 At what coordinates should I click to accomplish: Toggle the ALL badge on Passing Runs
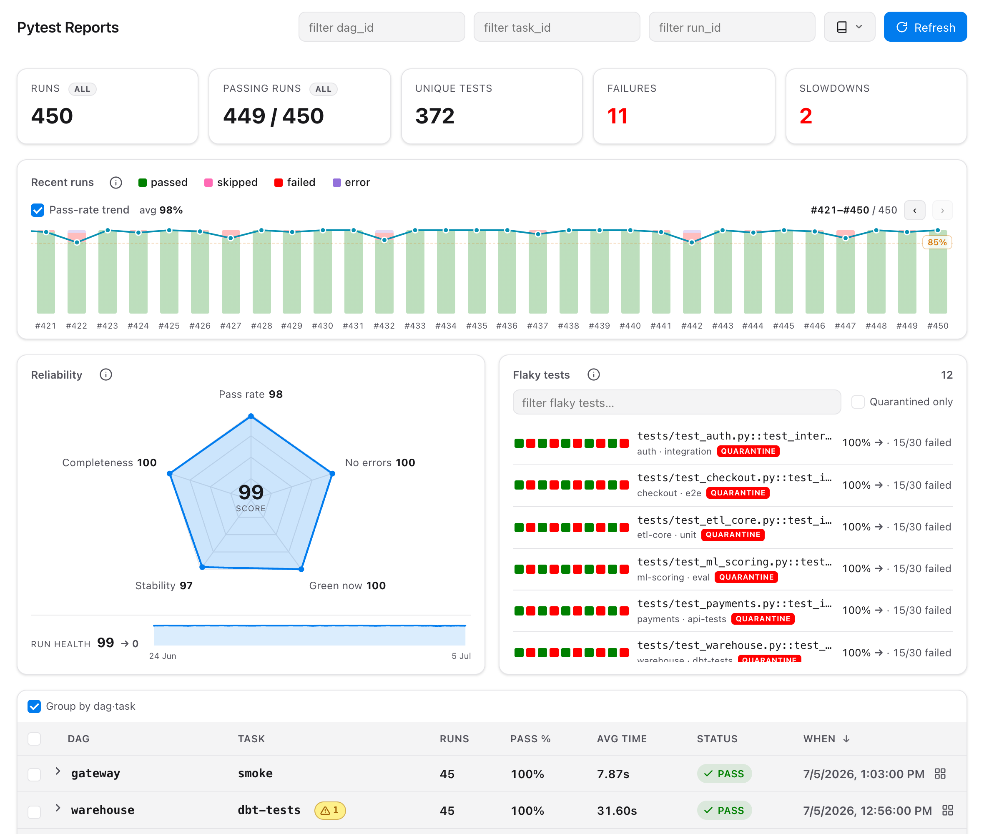tap(323, 89)
